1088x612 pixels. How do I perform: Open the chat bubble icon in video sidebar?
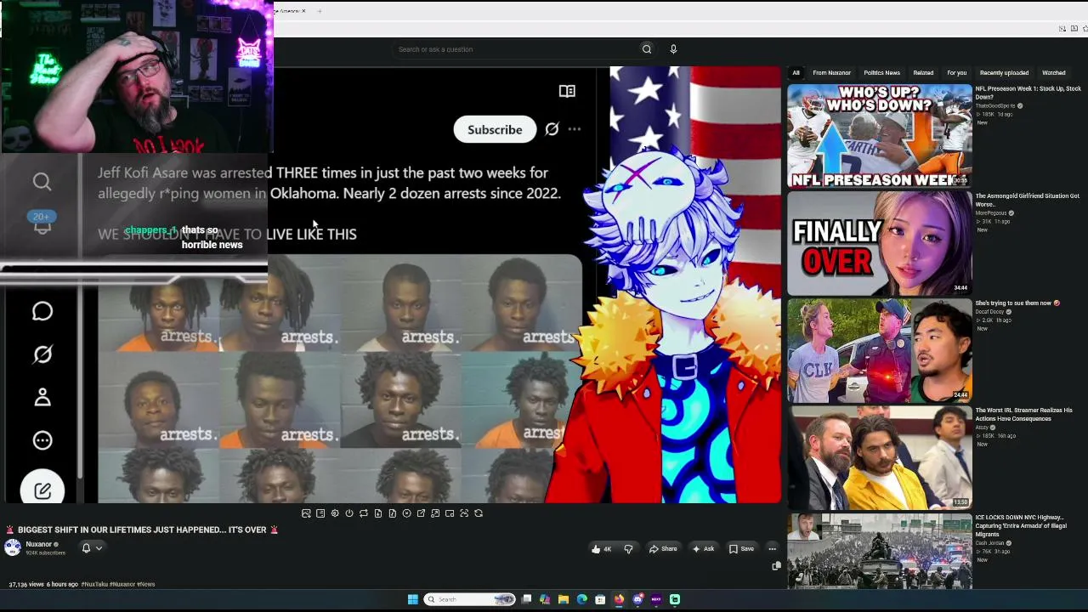pos(42,312)
